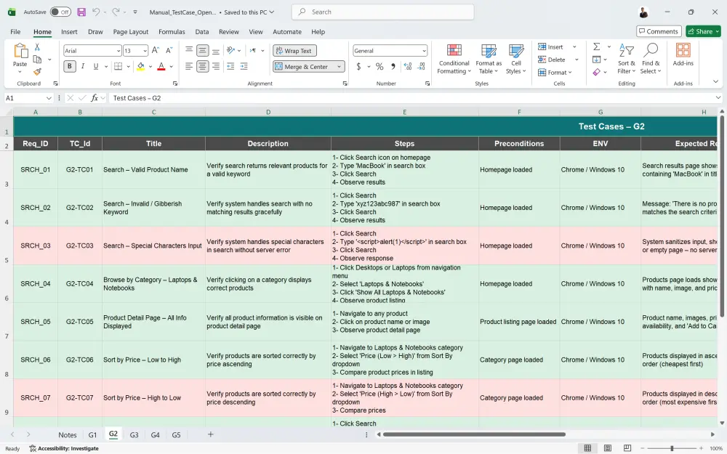Click the Format Painter brush icon
Image resolution: width=727 pixels, height=454 pixels.
37,72
